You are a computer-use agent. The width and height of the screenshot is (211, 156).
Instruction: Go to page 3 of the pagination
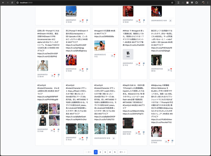pos(105,152)
